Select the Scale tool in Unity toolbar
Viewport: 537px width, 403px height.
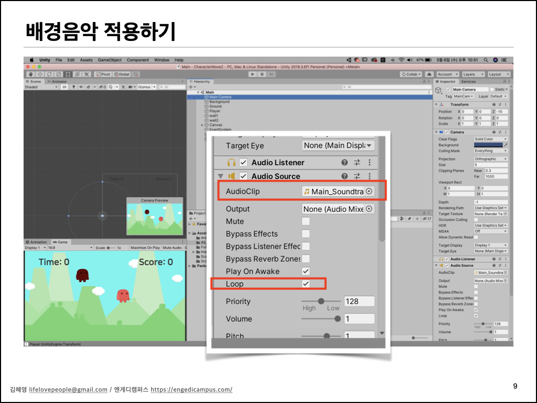(x=59, y=75)
